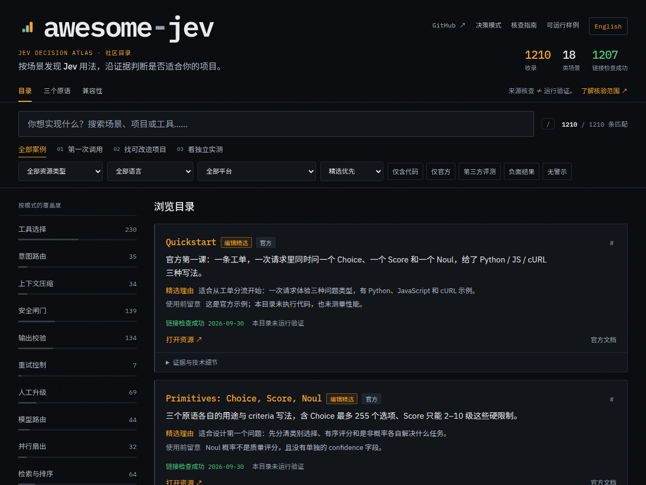Image resolution: width=646 pixels, height=485 pixels.
Task: Click the 1207 链接检查成功 statistic
Action: coord(610,60)
